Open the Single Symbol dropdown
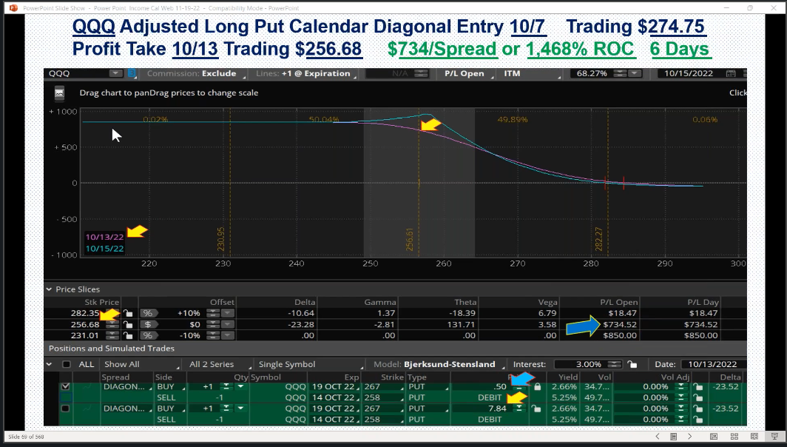The width and height of the screenshot is (787, 447). (310, 364)
